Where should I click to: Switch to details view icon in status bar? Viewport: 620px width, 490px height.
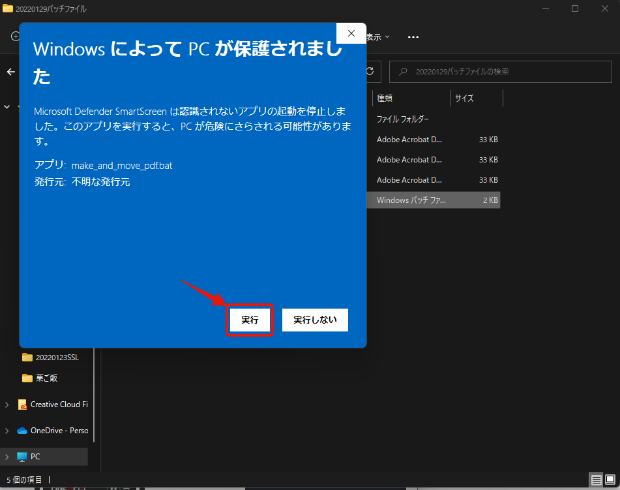[x=596, y=480]
